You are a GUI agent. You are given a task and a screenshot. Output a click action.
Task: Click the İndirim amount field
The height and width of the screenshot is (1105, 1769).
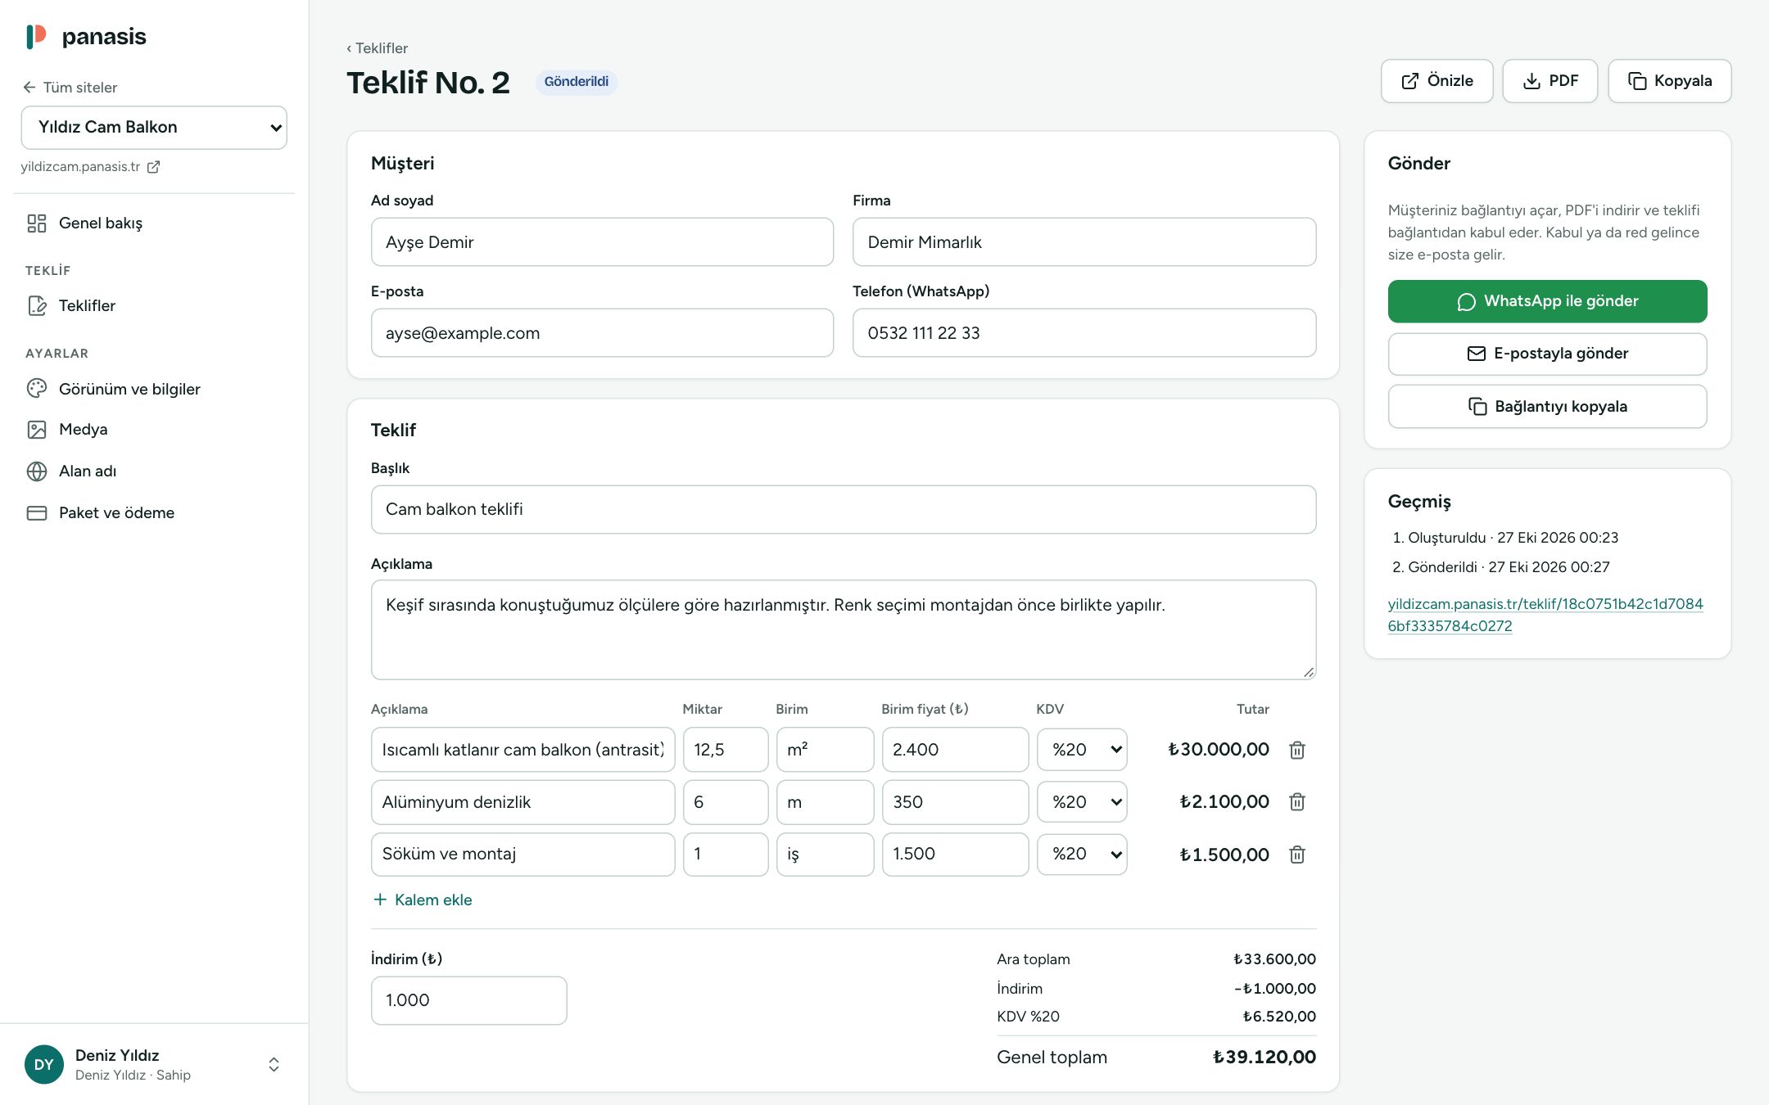[468, 1000]
